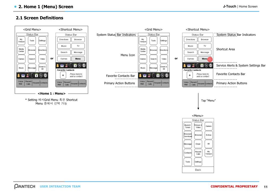Click page number 11
Image resolution: width=272 pixels, height=192 pixels.
[x=266, y=187]
